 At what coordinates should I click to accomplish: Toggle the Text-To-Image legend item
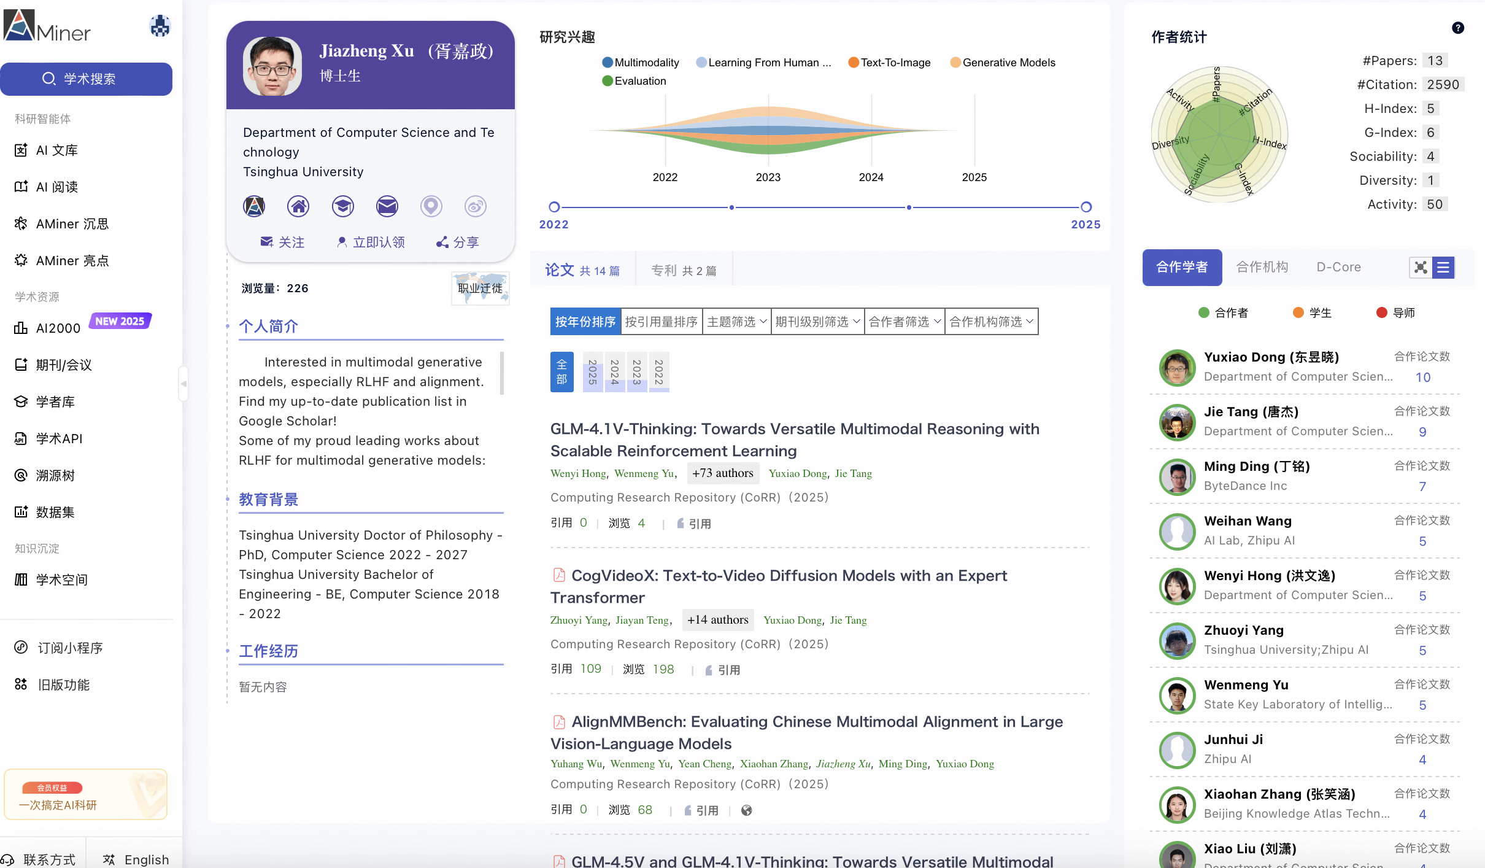point(889,63)
